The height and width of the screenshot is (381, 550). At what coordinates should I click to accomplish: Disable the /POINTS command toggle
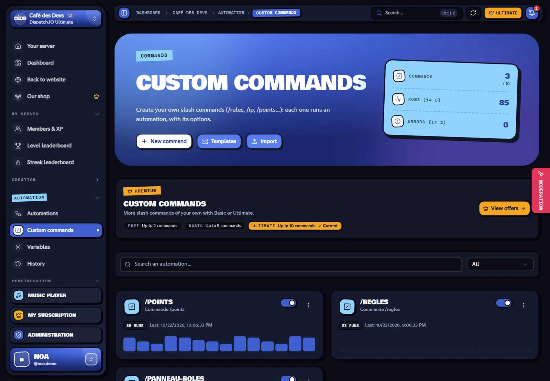(288, 303)
